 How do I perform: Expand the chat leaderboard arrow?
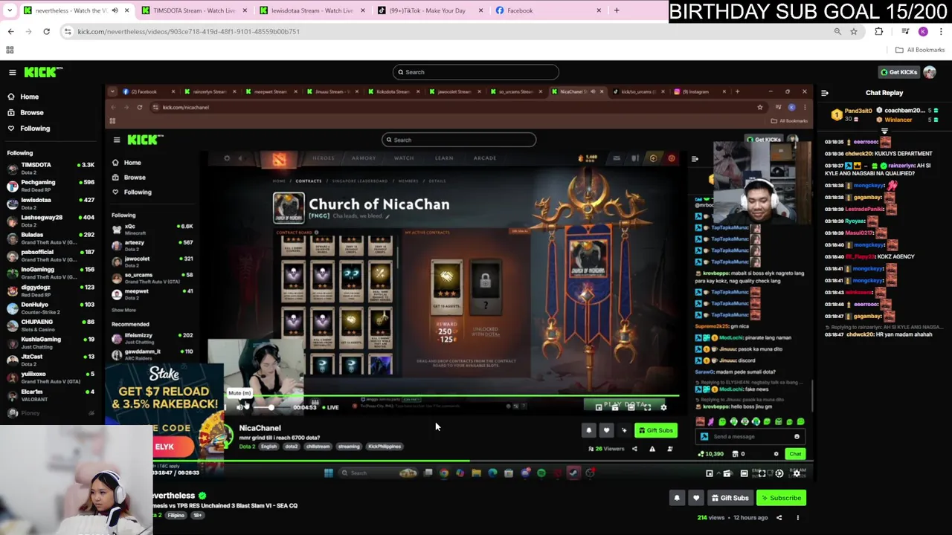pyautogui.click(x=884, y=131)
